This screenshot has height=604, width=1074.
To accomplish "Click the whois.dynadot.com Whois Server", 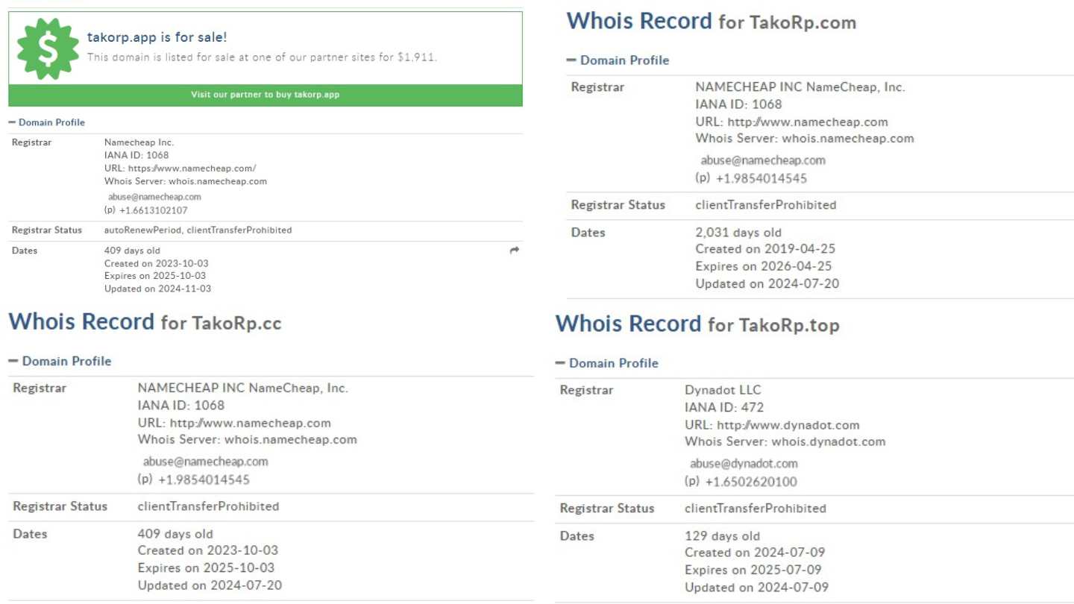I will click(x=828, y=441).
